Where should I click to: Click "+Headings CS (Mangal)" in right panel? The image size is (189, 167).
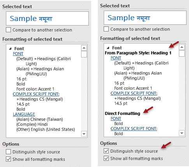coord(138,98)
